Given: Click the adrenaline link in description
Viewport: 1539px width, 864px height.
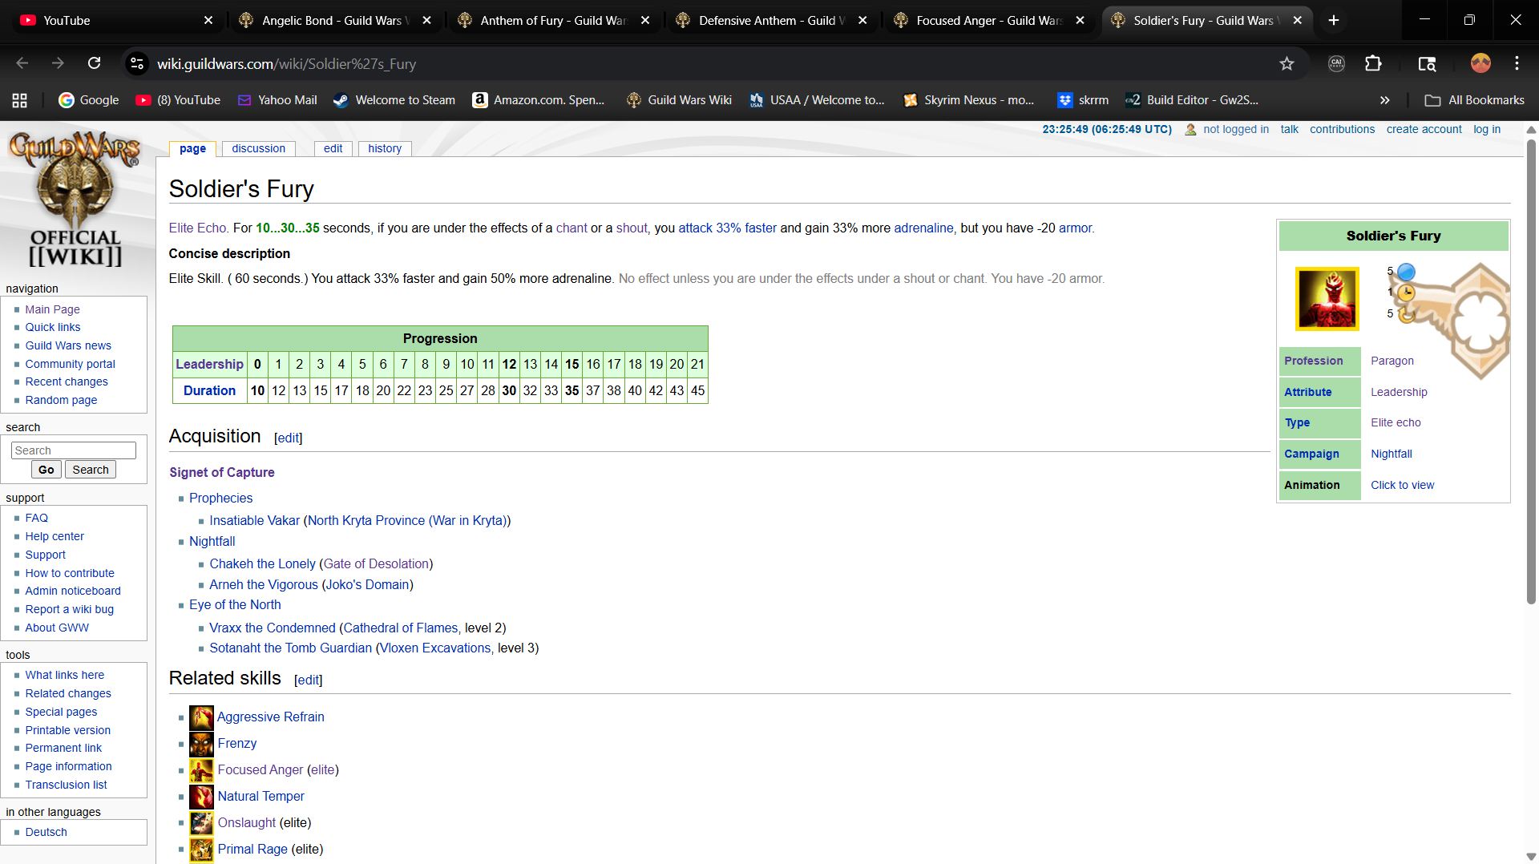Looking at the screenshot, I should pos(923,228).
